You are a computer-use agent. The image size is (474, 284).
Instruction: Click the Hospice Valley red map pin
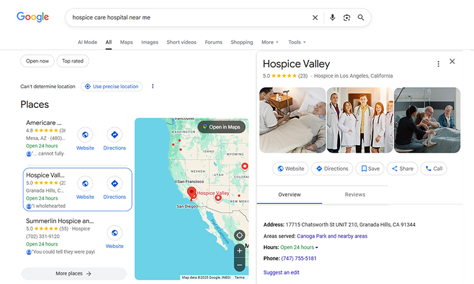(191, 192)
